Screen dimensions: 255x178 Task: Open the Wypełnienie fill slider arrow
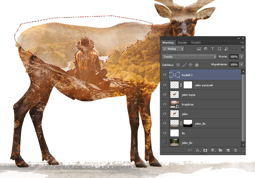click(241, 65)
